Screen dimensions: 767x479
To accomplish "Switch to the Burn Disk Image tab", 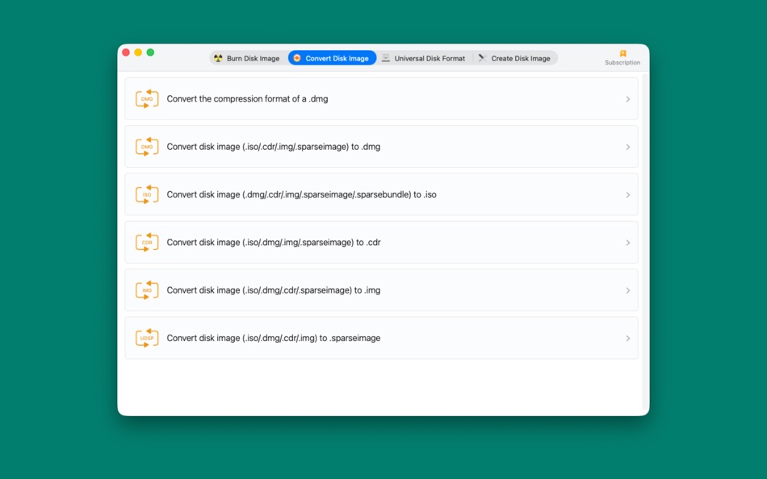I will (246, 57).
